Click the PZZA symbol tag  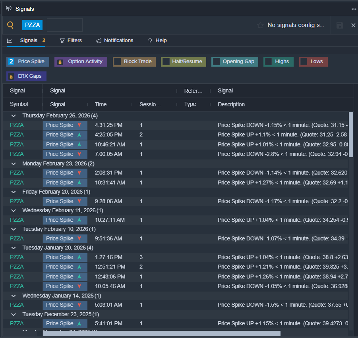tap(32, 25)
